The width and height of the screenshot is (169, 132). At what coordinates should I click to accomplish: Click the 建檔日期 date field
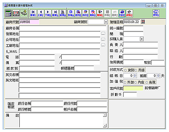tap(132, 22)
